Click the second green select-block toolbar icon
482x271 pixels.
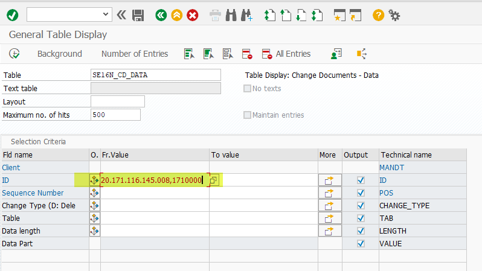[208, 54]
